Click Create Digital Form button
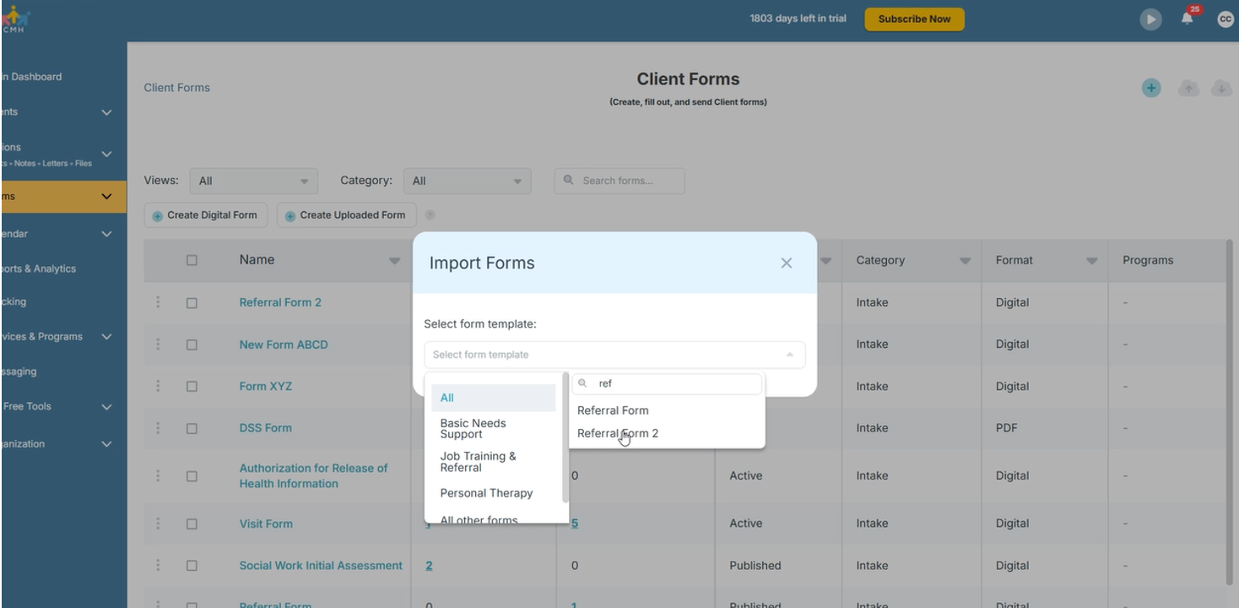 [206, 215]
